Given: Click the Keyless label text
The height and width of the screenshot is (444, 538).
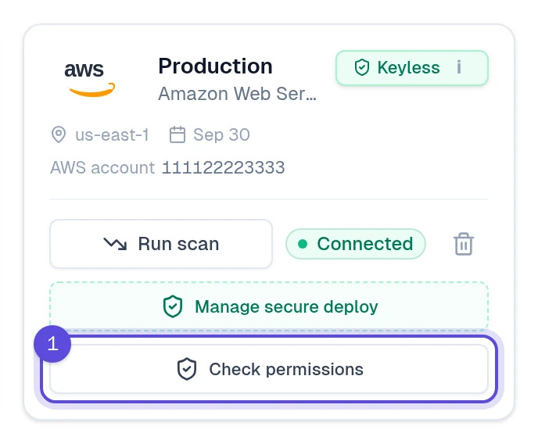Looking at the screenshot, I should 408,67.
